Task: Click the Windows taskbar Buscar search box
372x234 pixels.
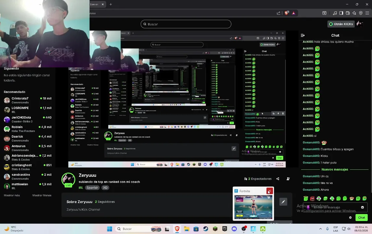Action: tap(139, 229)
